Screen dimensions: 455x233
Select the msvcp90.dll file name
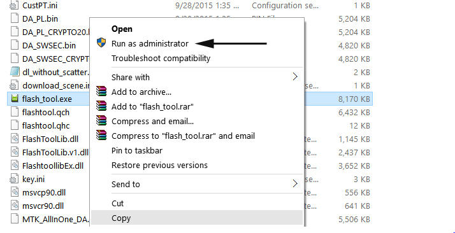[x=43, y=193]
